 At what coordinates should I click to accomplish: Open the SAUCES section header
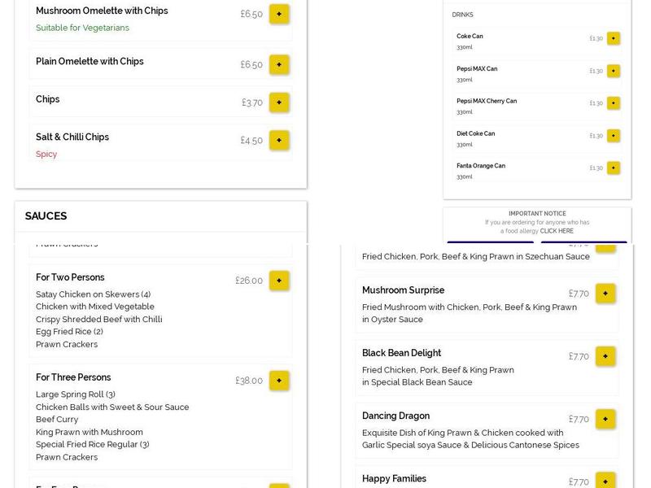46,216
